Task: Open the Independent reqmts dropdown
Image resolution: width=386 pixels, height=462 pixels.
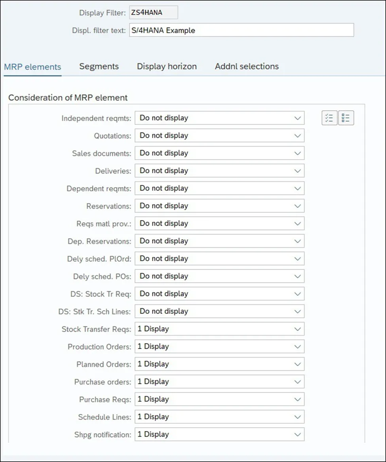Action: 297,118
